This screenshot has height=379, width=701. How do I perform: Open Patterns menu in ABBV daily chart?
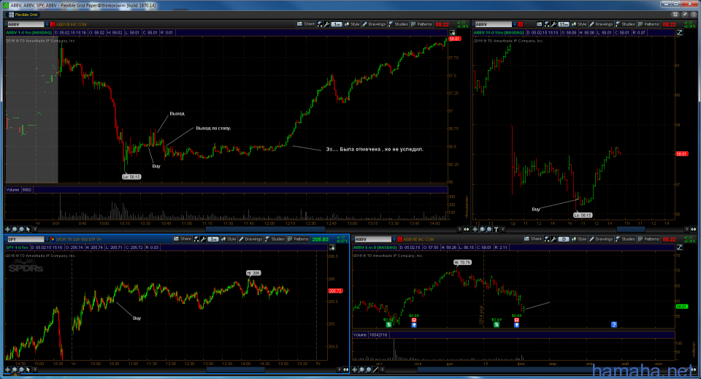(648, 239)
